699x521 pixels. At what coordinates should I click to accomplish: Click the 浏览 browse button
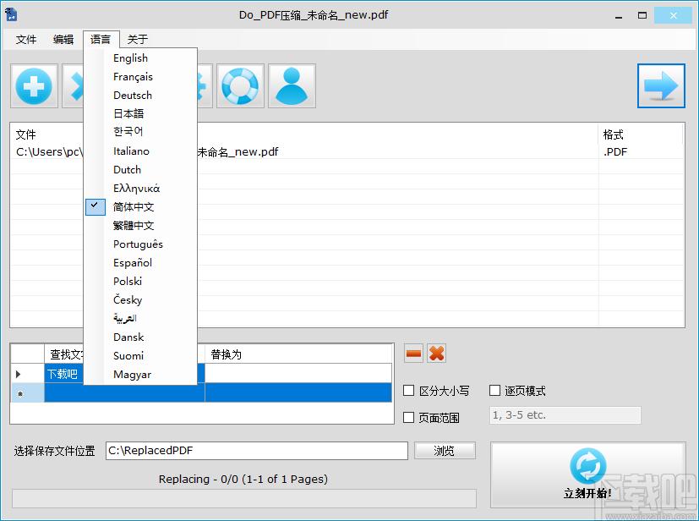tap(445, 451)
